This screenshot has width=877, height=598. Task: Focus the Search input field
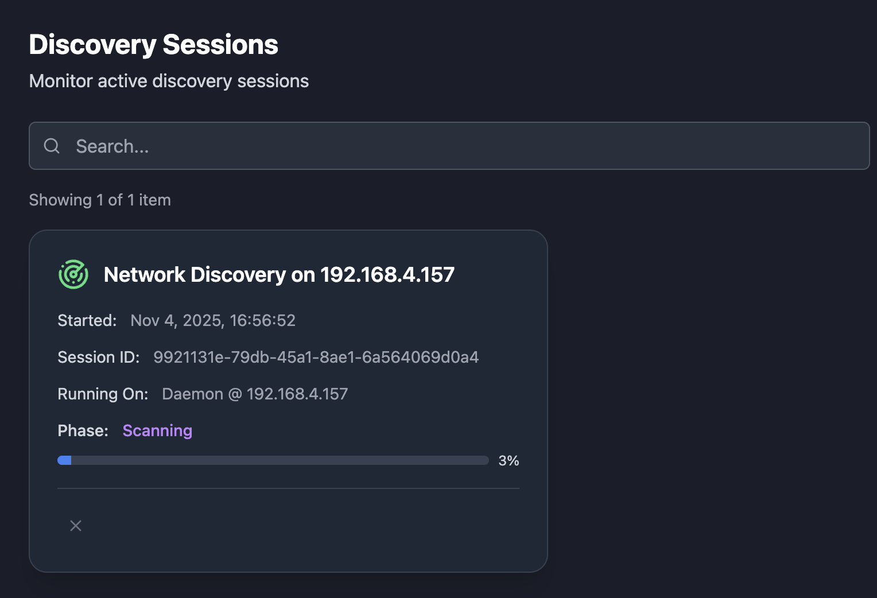(449, 146)
